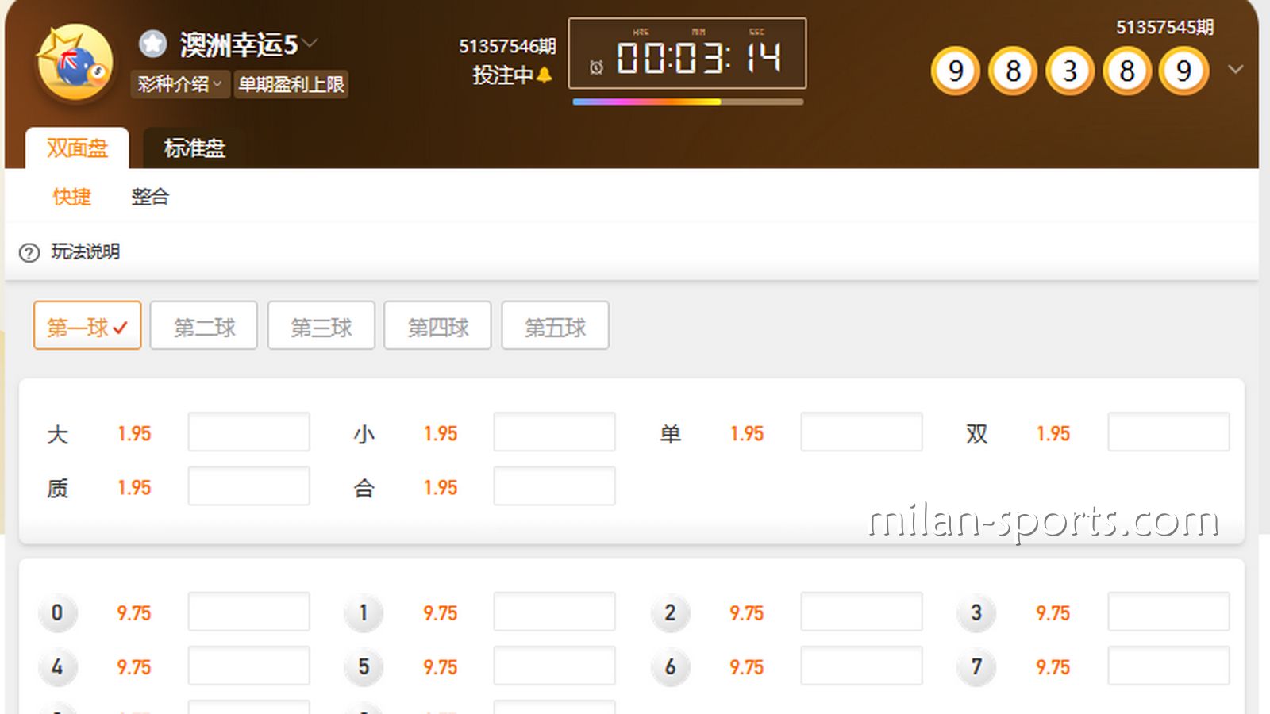Expand past draw results chevron
The image size is (1270, 714).
[1235, 70]
